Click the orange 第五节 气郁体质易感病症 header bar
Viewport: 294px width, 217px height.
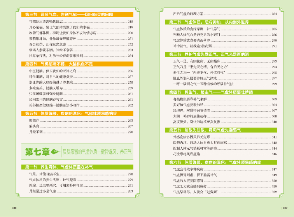74,113
